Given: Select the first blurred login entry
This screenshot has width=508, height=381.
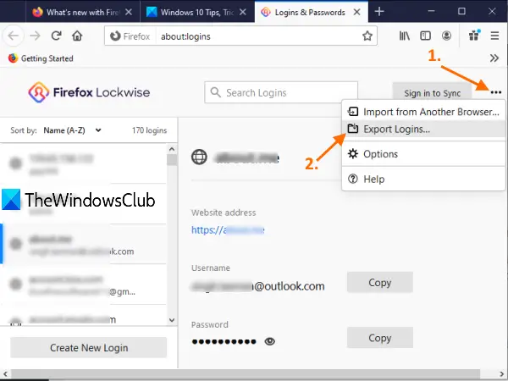Looking at the screenshot, I should pos(83,163).
